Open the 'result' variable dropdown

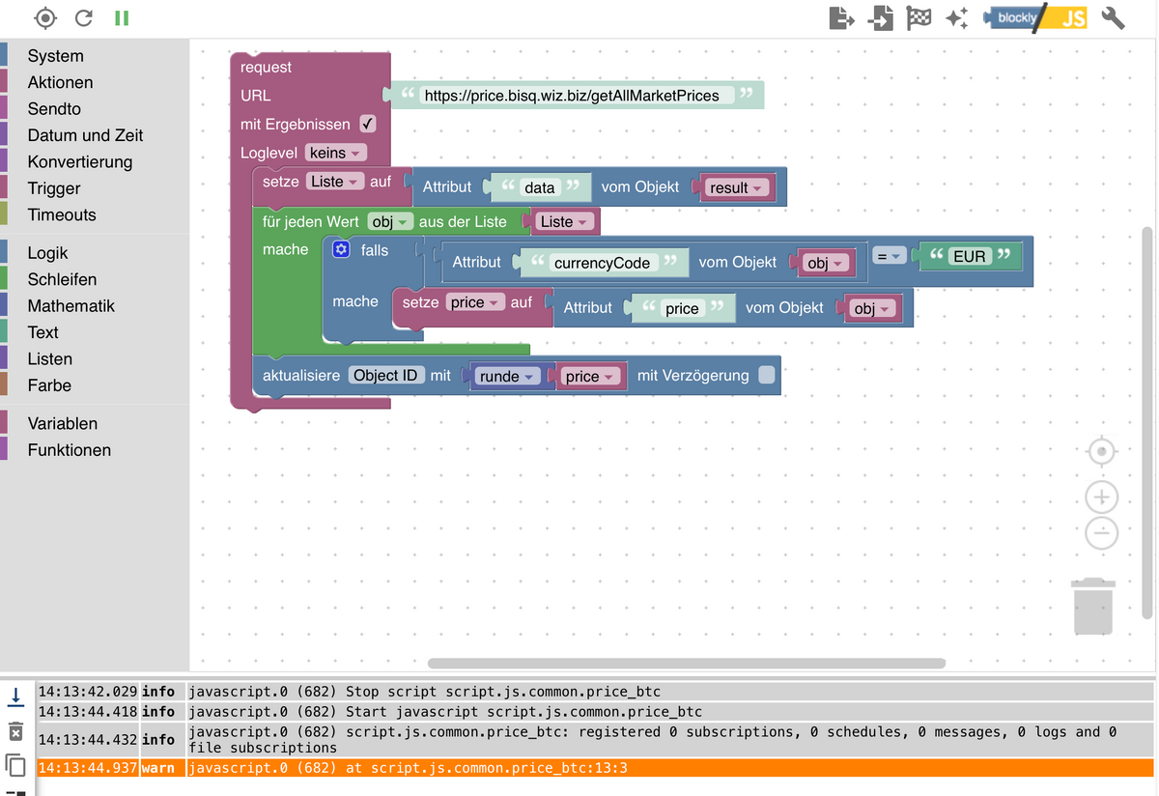click(737, 187)
